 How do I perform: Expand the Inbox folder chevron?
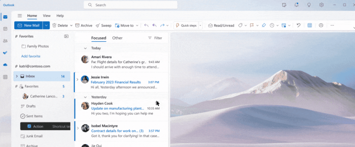pos(17,76)
